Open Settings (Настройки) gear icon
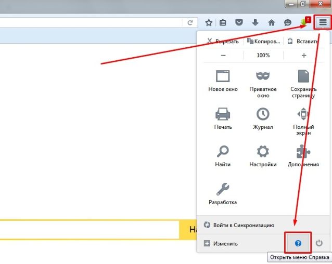The height and width of the screenshot is (264, 332). [x=263, y=152]
